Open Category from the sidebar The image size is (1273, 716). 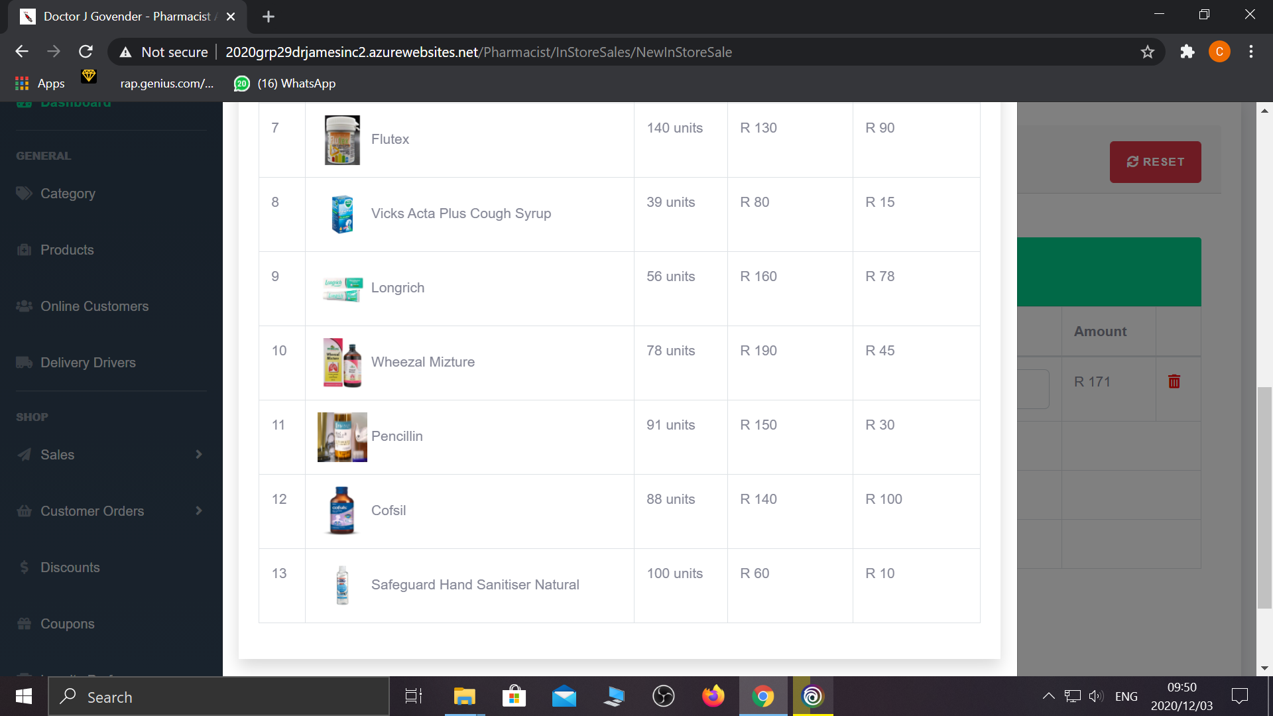point(68,194)
